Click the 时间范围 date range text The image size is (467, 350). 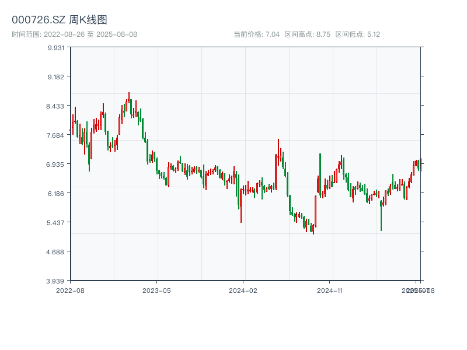[x=74, y=34]
